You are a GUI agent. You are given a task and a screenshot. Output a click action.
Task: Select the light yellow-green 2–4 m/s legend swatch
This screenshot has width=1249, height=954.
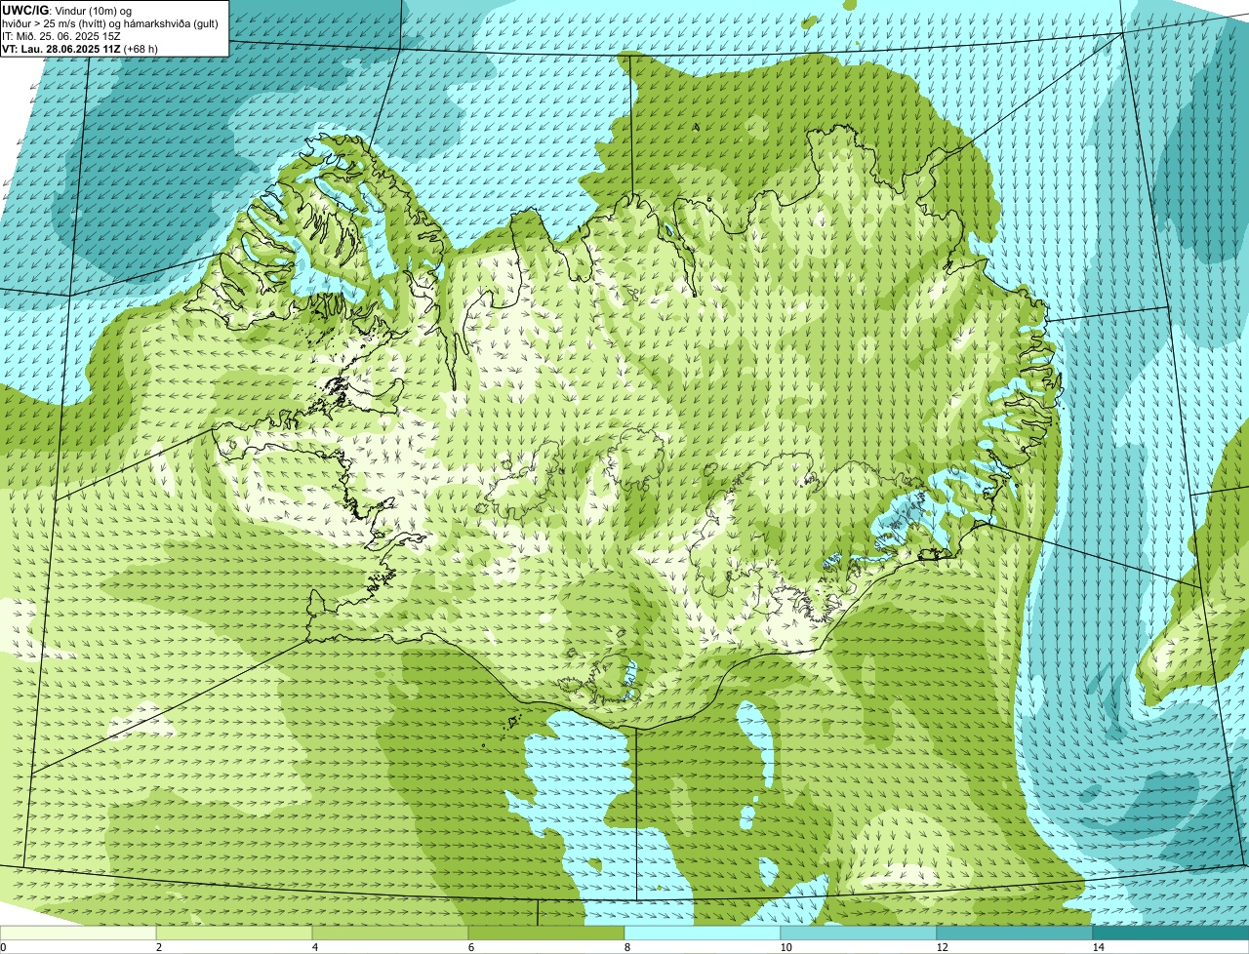click(234, 934)
